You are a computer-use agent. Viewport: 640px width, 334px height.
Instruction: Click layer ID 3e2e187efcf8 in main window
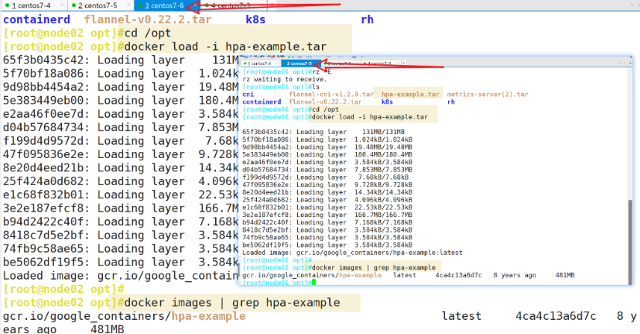coord(43,208)
